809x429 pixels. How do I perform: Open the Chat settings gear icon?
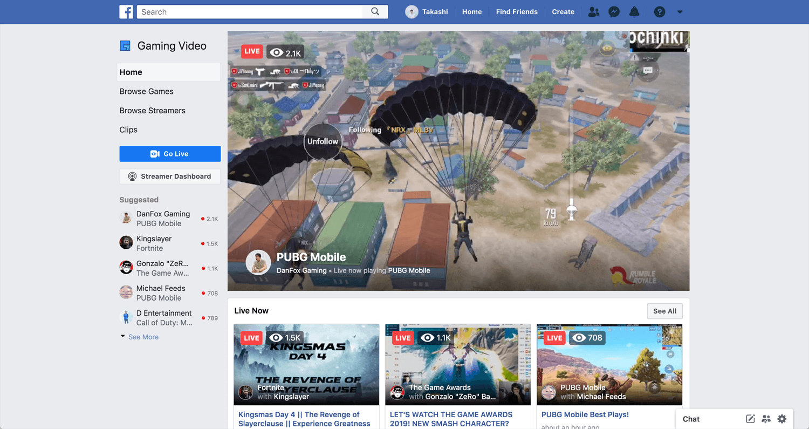click(x=782, y=419)
